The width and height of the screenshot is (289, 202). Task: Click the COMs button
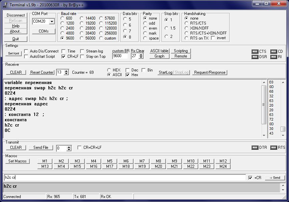pyautogui.click(x=44, y=31)
